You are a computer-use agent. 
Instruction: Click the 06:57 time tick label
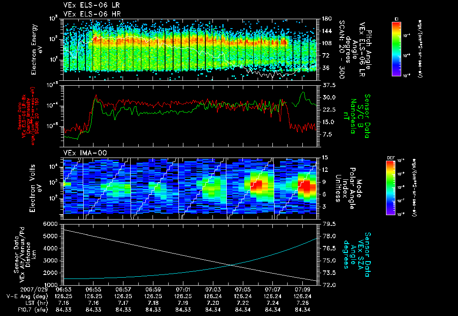[x=123, y=290]
